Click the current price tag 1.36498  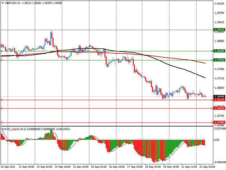point(219,97)
